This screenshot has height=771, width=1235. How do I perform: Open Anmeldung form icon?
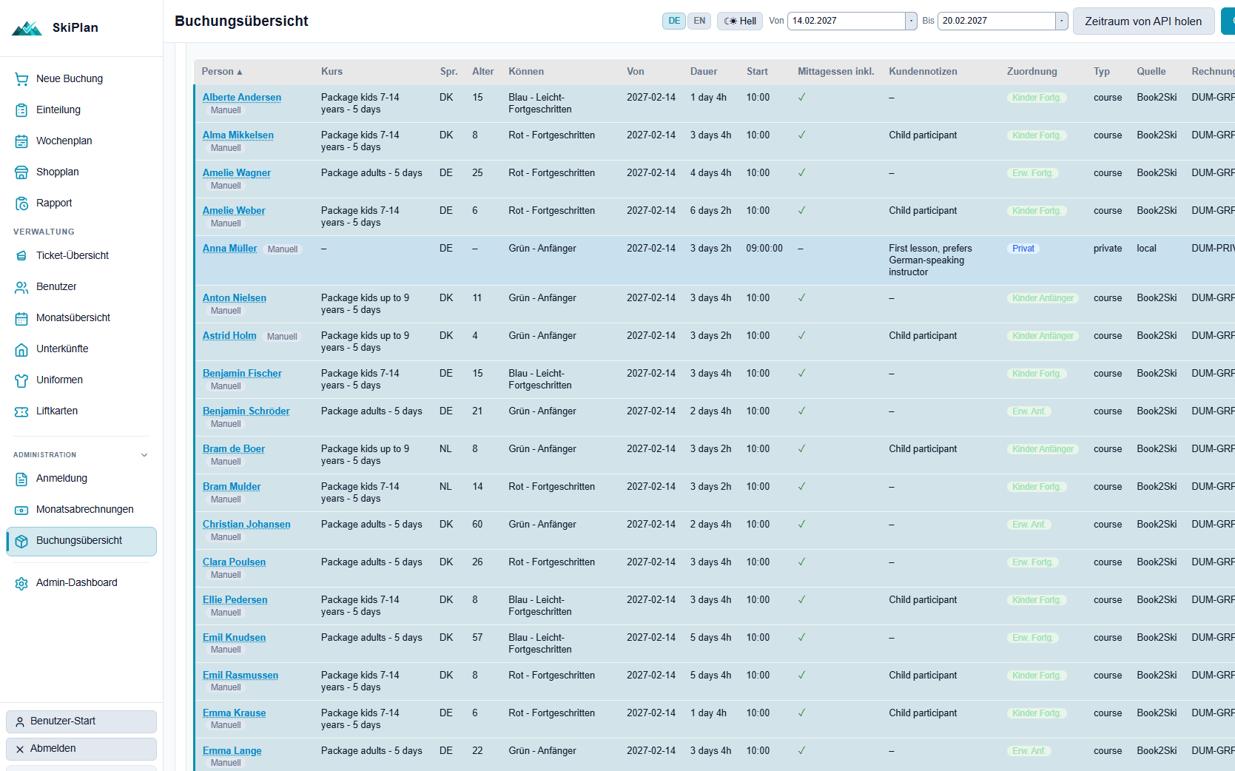click(x=21, y=479)
